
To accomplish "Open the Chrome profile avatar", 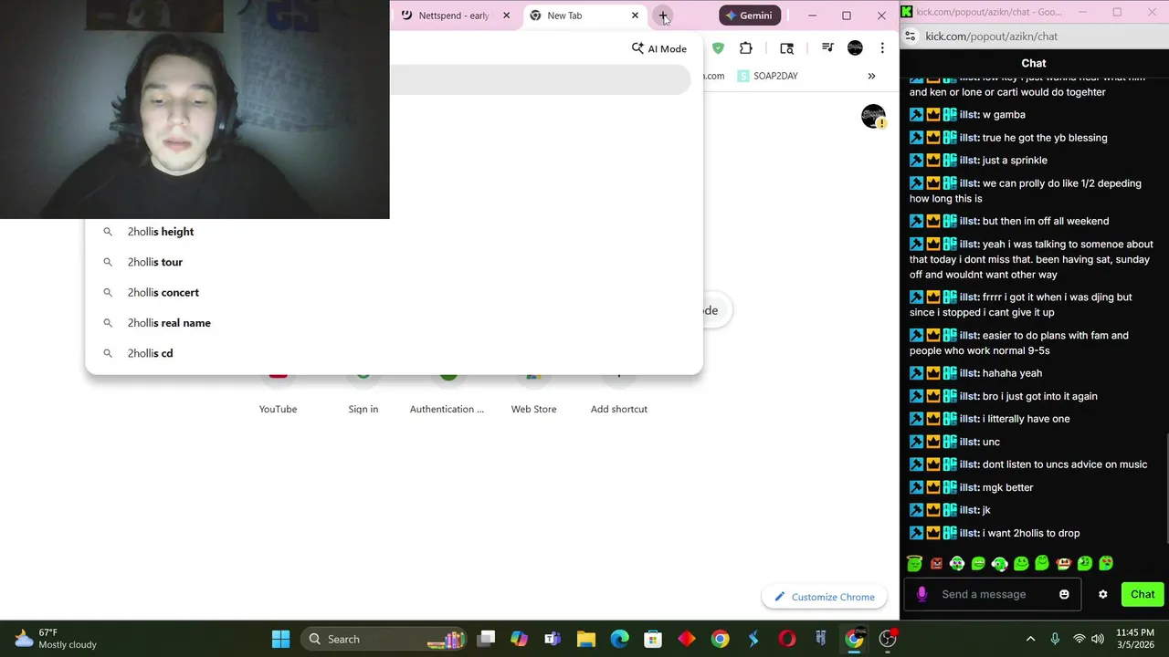I will point(855,48).
